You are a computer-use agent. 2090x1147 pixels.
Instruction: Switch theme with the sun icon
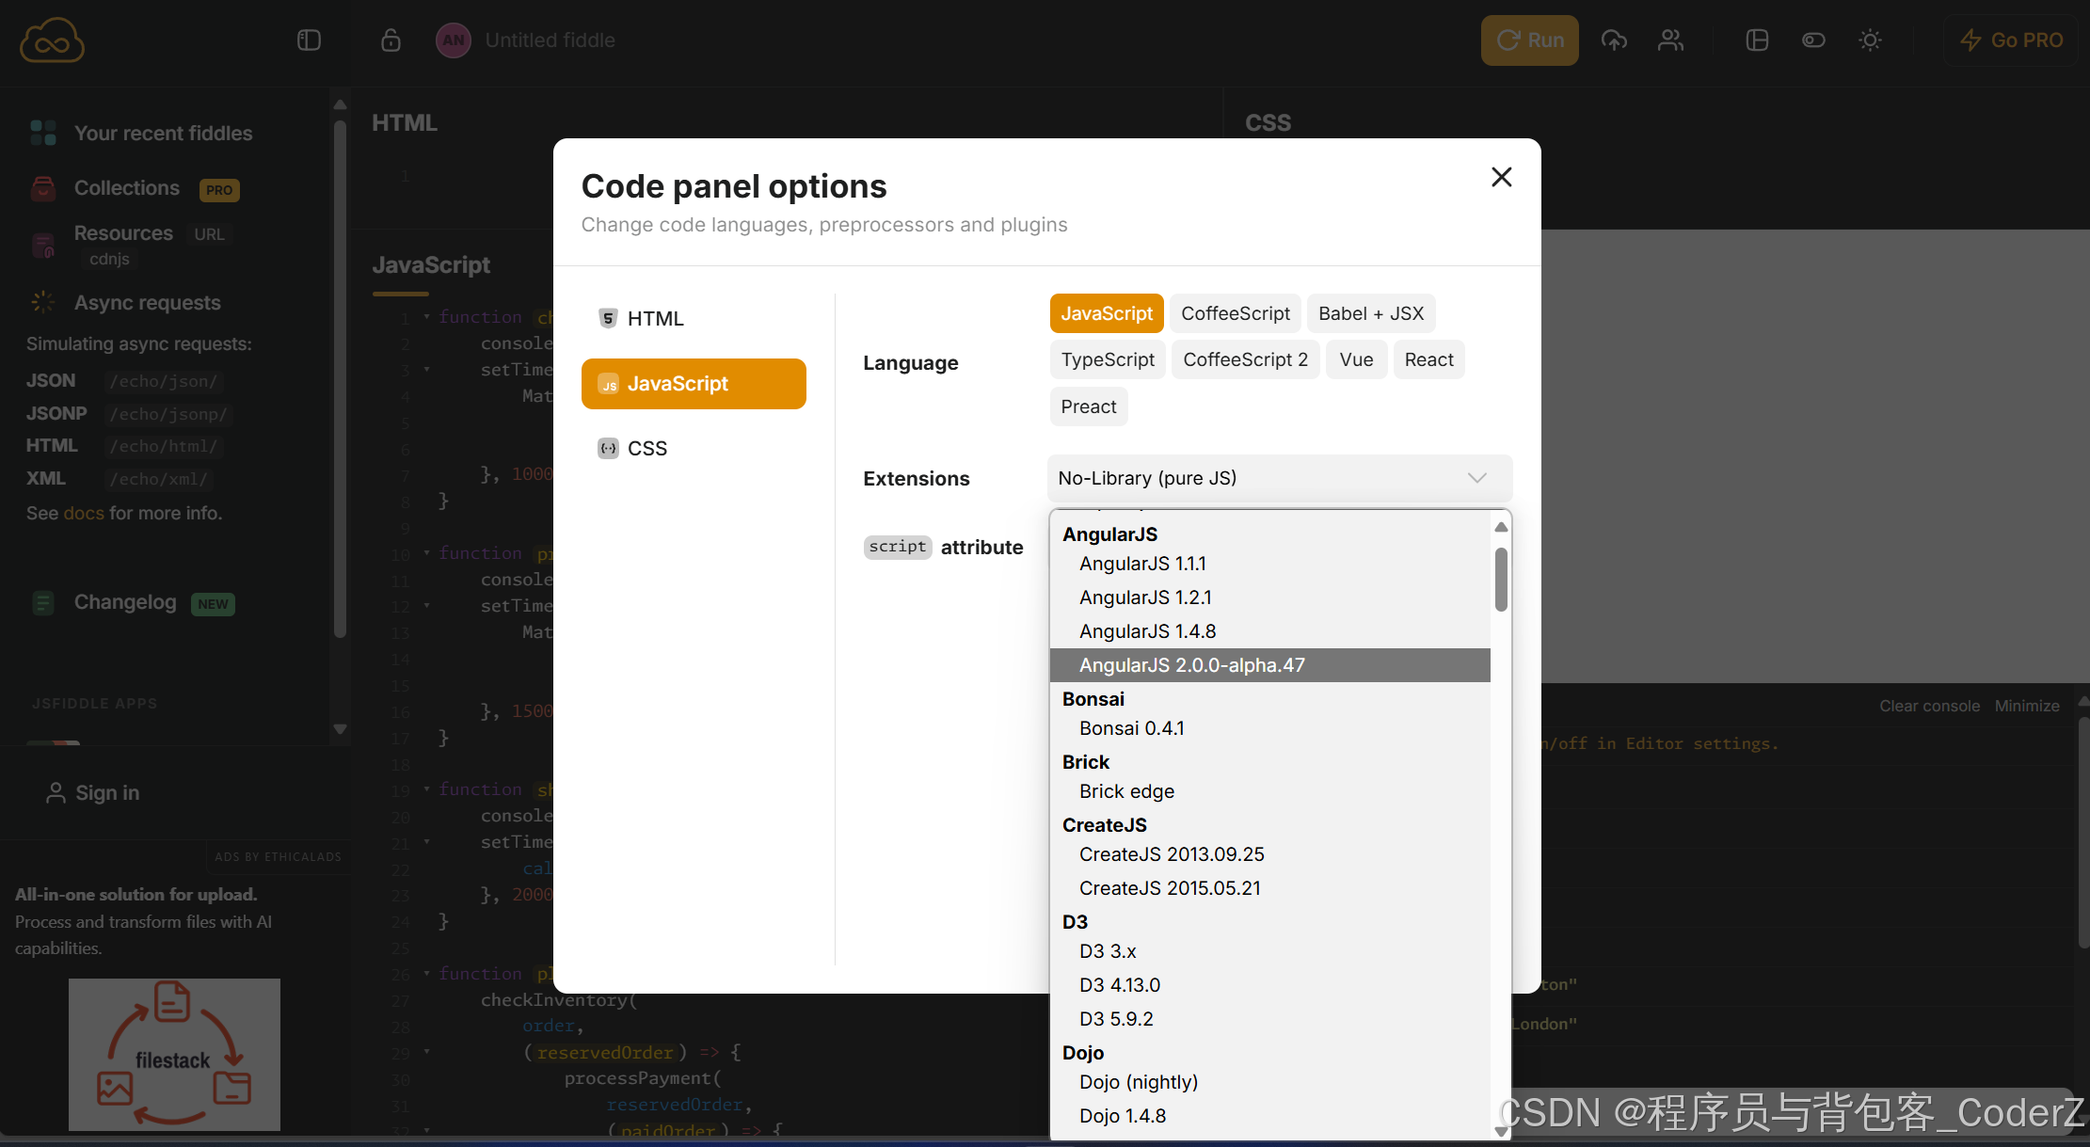click(1870, 40)
